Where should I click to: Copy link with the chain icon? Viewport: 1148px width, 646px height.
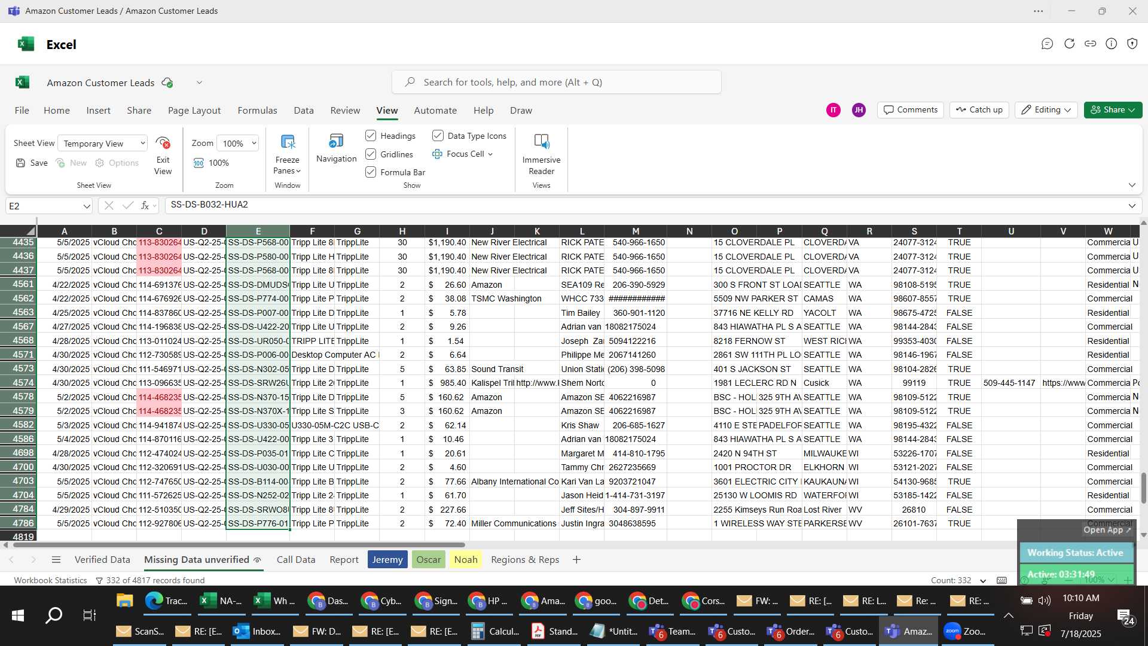click(x=1091, y=44)
